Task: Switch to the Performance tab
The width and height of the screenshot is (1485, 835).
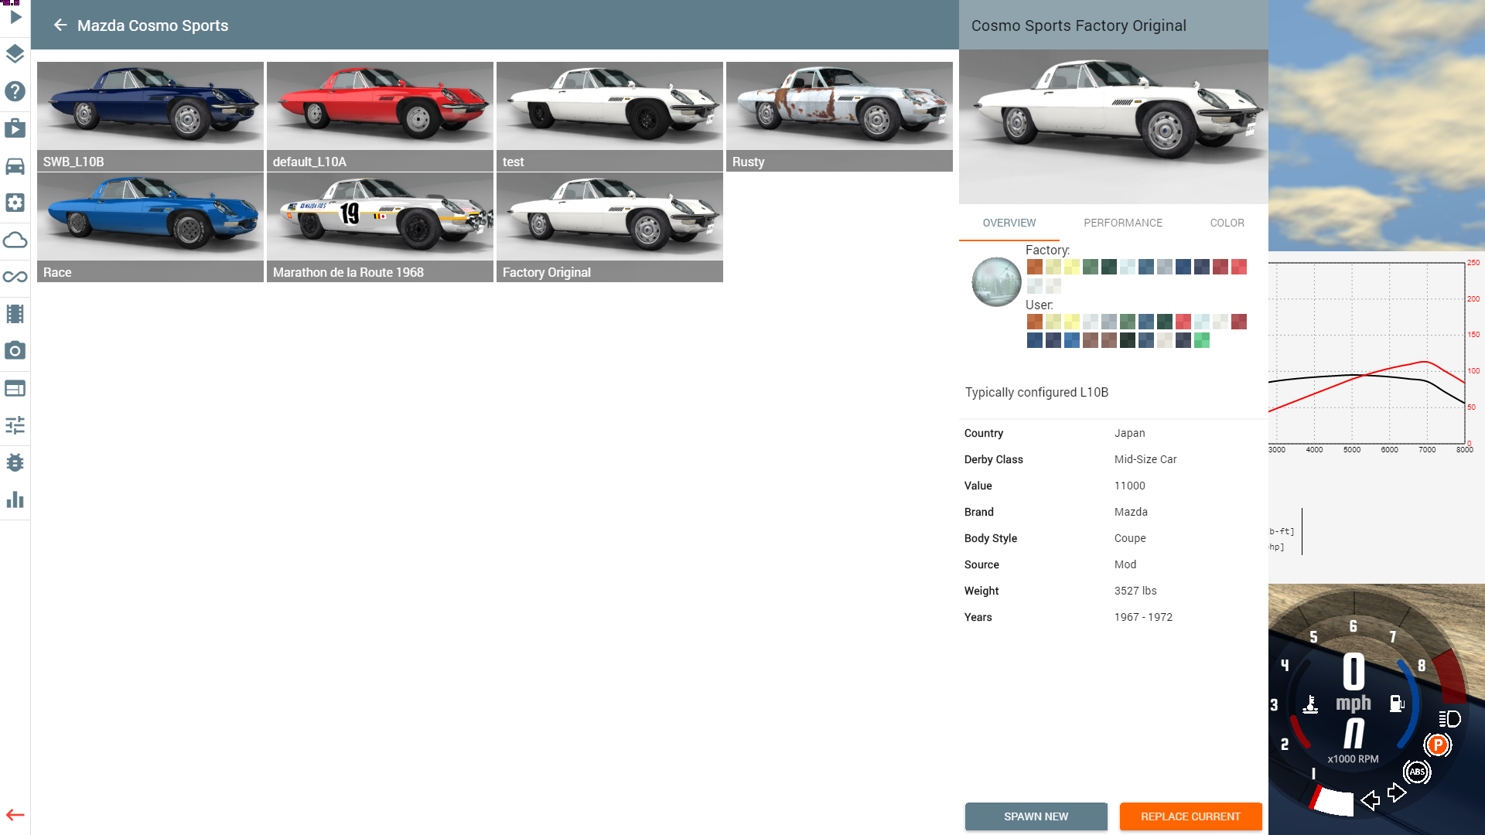Action: pyautogui.click(x=1123, y=223)
